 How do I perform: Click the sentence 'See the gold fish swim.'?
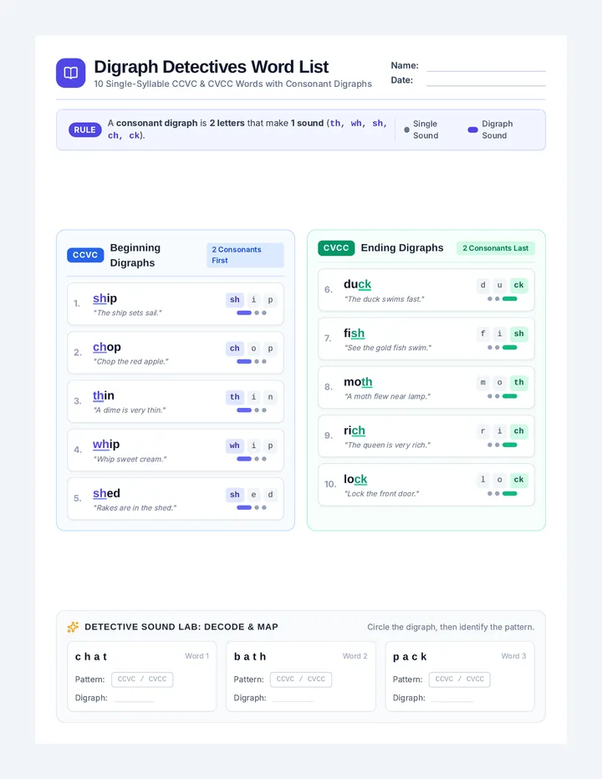pyautogui.click(x=388, y=348)
